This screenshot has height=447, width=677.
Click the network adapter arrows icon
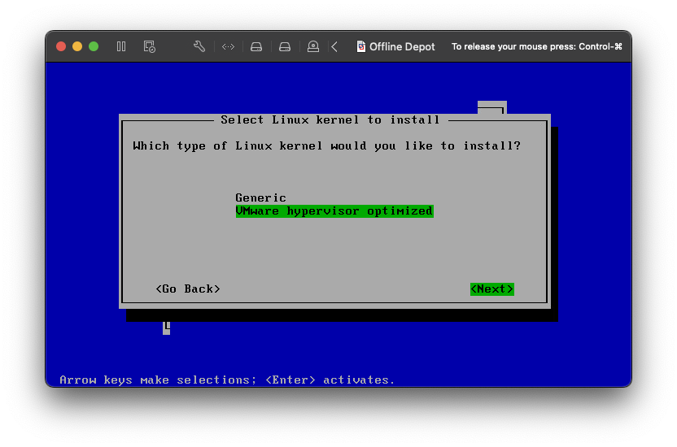click(228, 46)
